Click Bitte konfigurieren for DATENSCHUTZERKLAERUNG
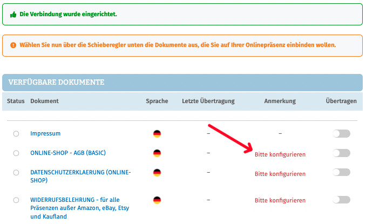This screenshot has width=366, height=224. [280, 174]
